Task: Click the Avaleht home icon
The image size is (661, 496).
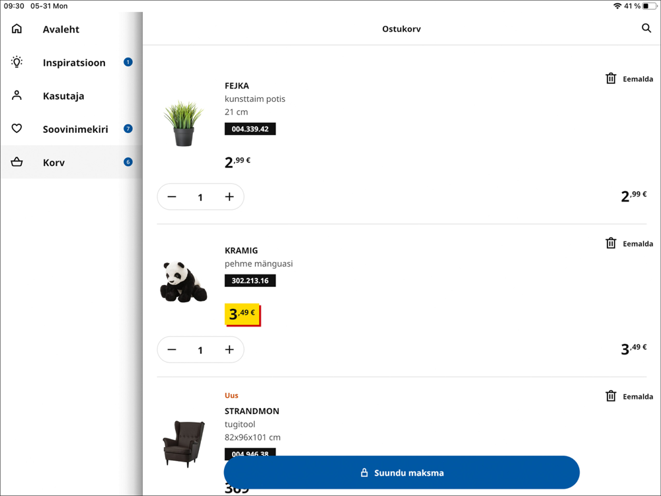Action: [x=17, y=29]
